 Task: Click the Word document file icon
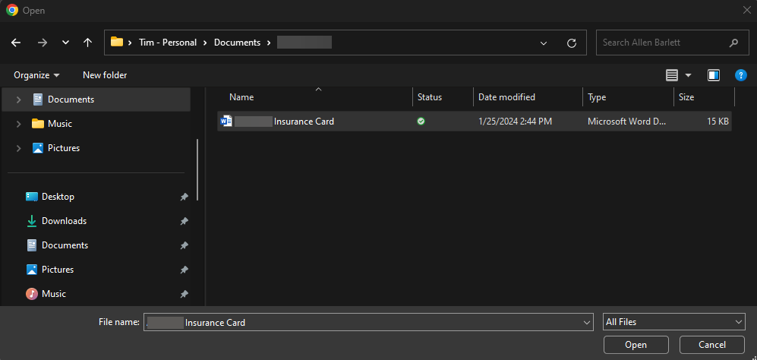coord(226,122)
